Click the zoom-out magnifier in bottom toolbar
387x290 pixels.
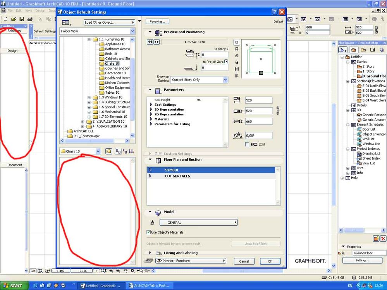coord(118,271)
